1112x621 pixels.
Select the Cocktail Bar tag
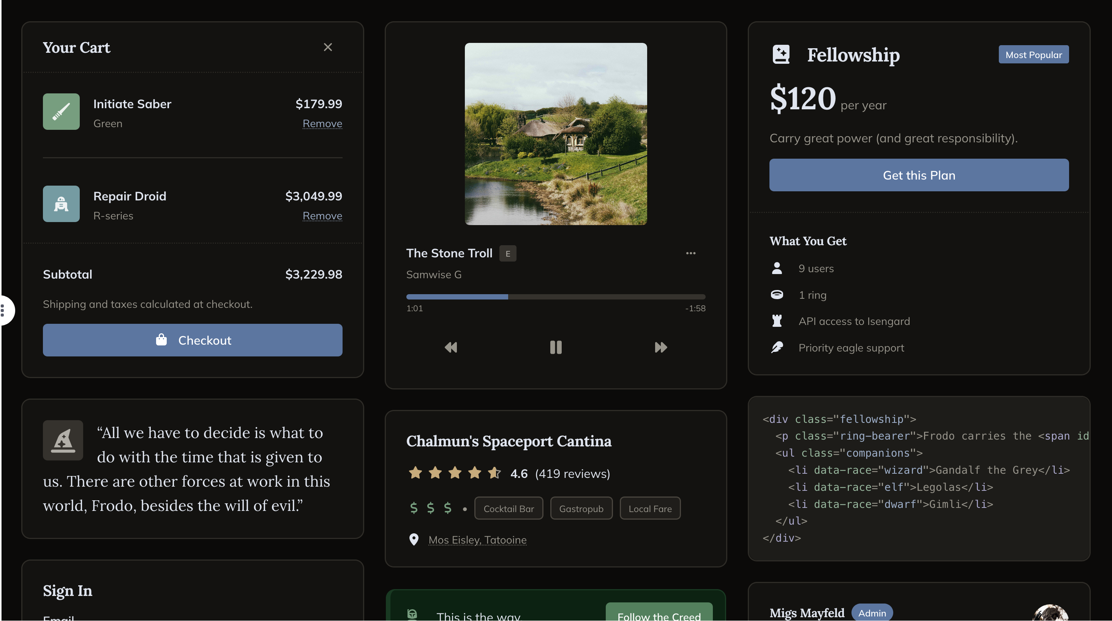tap(509, 508)
